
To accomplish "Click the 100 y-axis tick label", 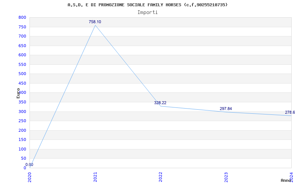I will pos(22,149).
